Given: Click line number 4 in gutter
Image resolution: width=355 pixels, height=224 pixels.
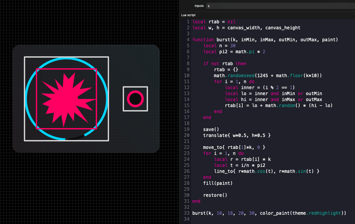Looking at the screenshot, I should (x=188, y=40).
